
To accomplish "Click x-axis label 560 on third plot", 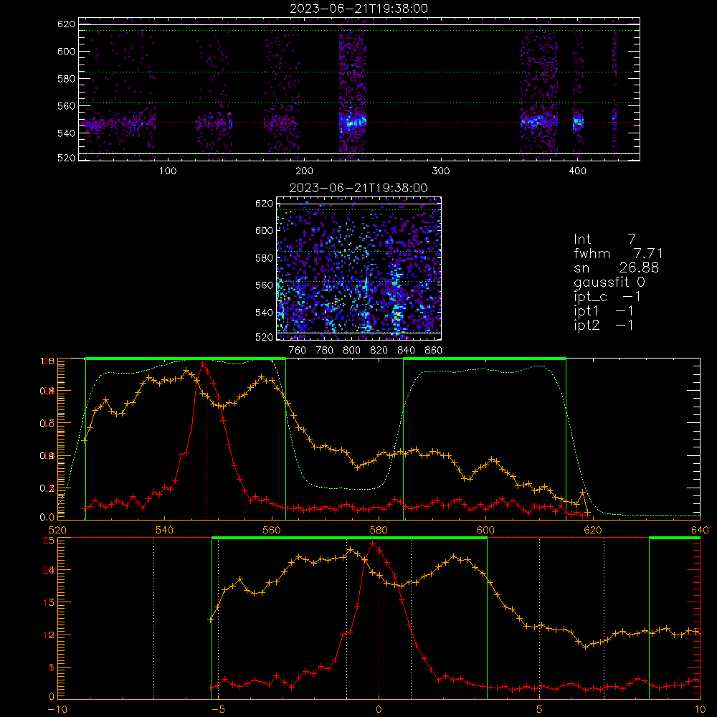I will click(272, 531).
